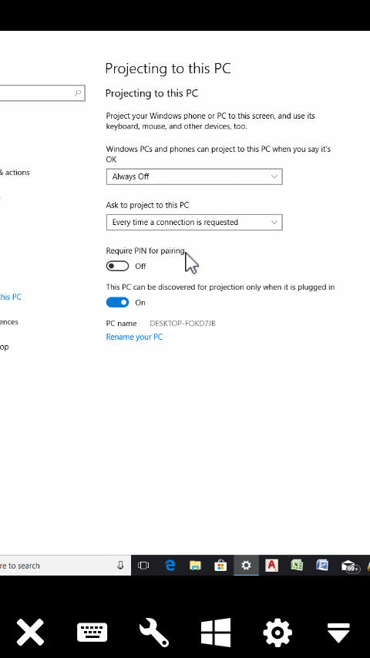Image resolution: width=370 pixels, height=658 pixels.
Task: Click the Task View taskbar icon
Action: [x=143, y=566]
